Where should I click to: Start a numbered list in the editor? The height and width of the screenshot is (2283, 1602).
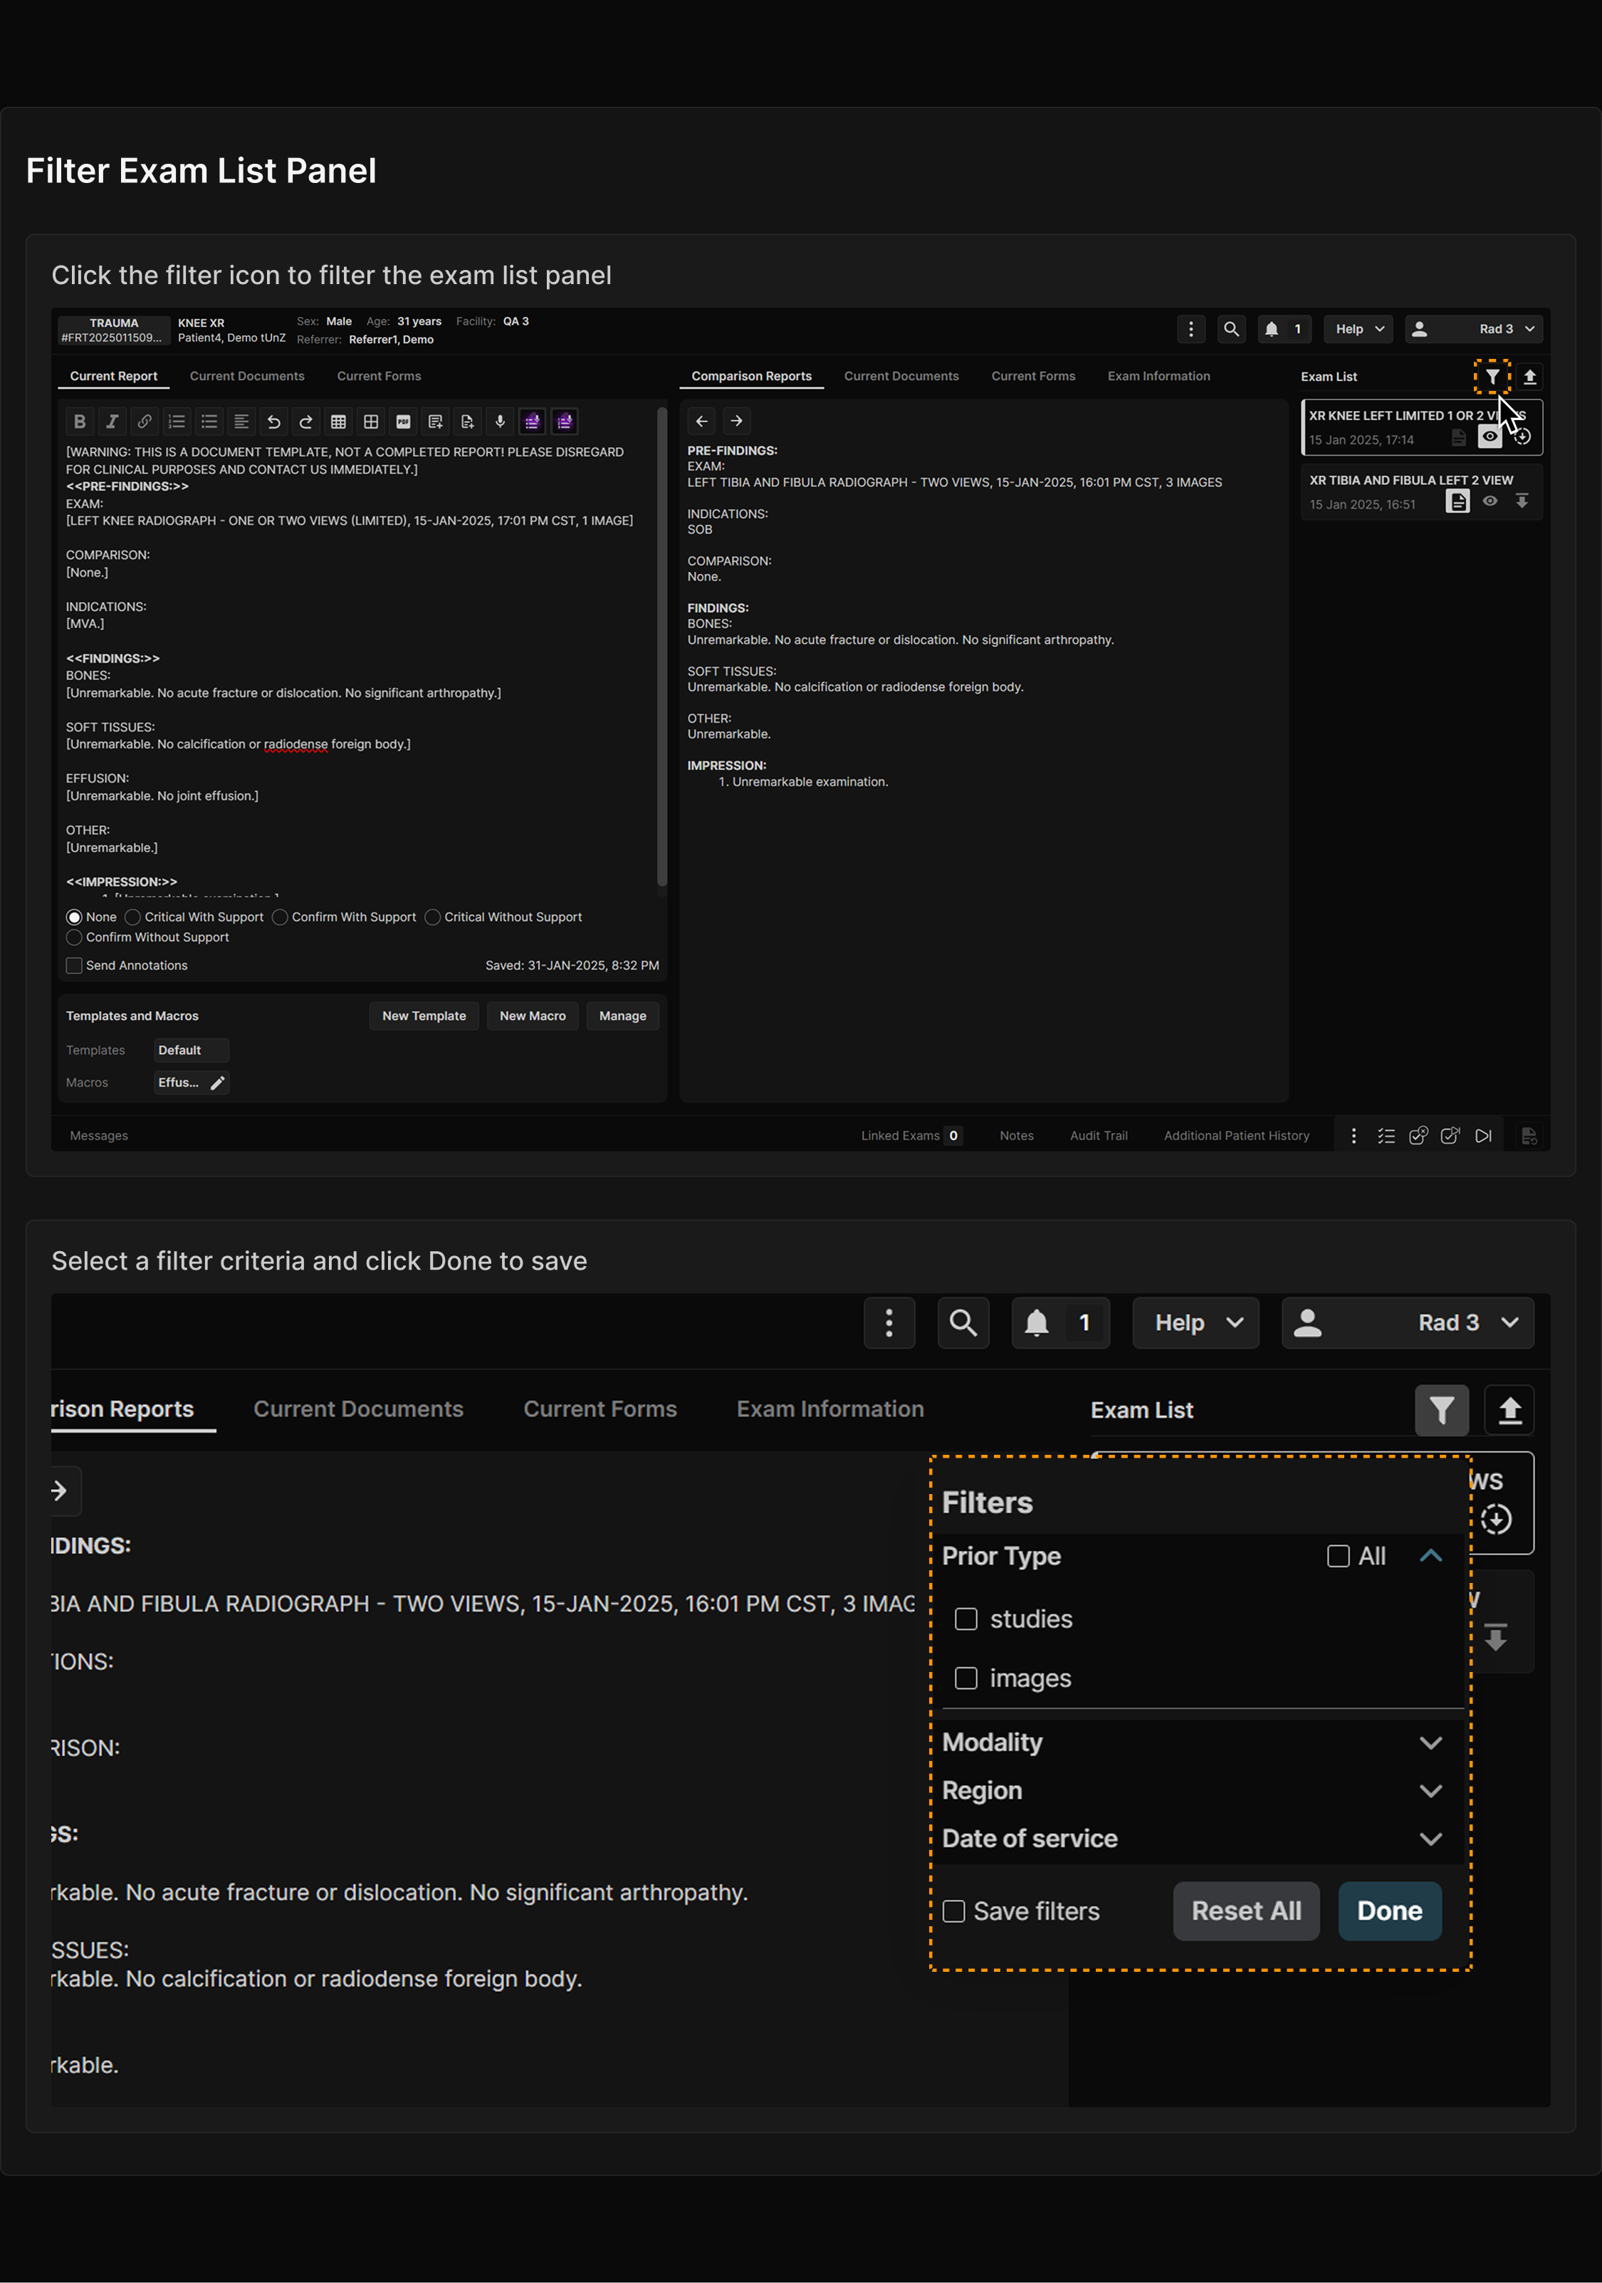point(177,422)
